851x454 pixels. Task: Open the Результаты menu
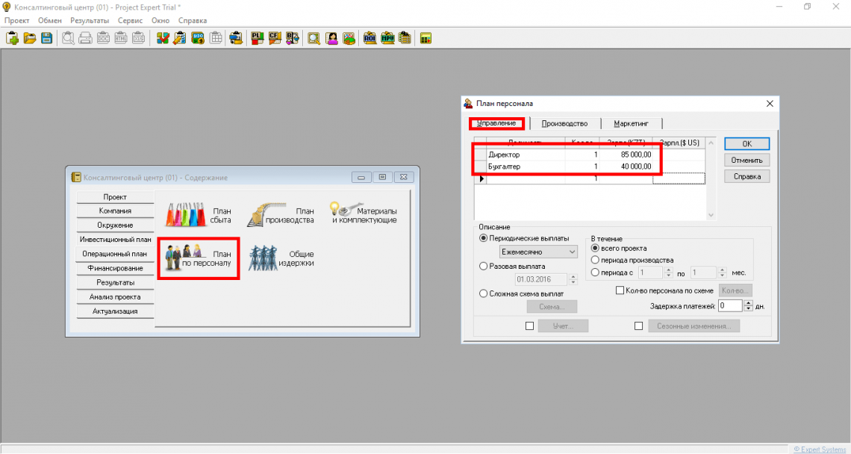[90, 21]
